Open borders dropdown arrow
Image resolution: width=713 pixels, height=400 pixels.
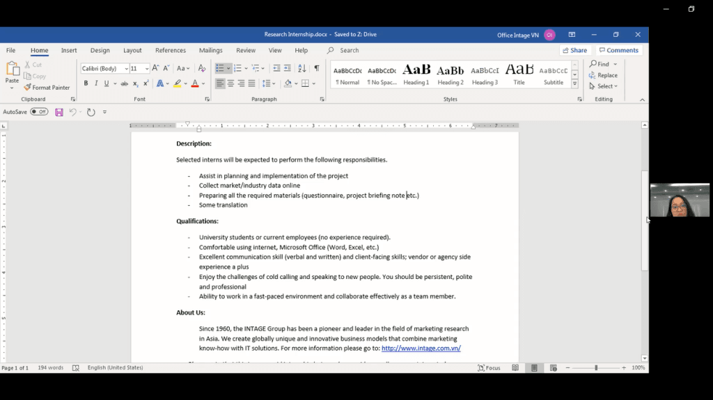314,83
